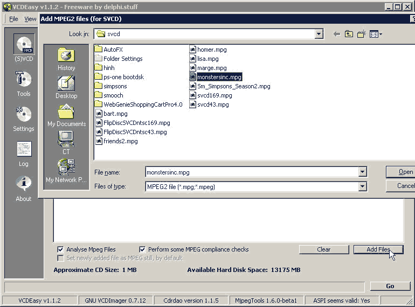Expand the File name dropdown arrow
Image resolution: width=415 pixels, height=307 pixels.
pyautogui.click(x=362, y=172)
